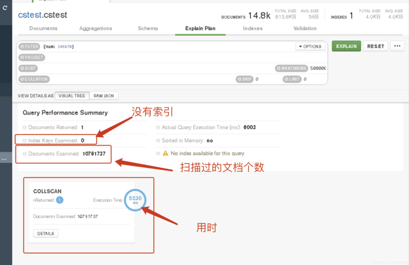Click info icon beside Documents Examined
This screenshot has width=409, height=265.
24,154
